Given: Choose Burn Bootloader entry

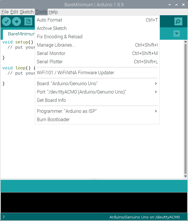Looking at the screenshot, I should pos(97,119).
